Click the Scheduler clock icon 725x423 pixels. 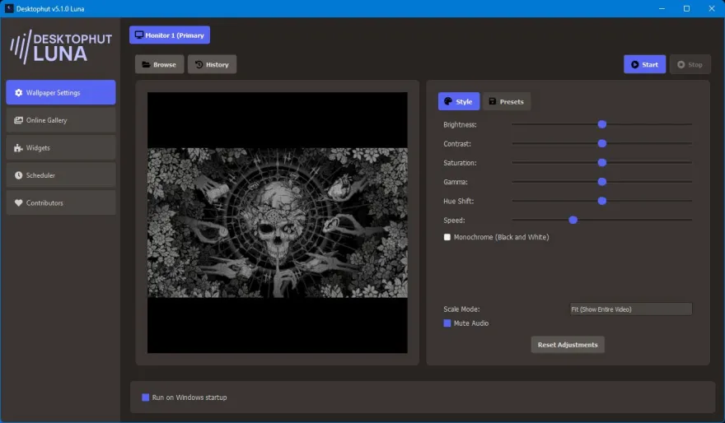(x=18, y=175)
